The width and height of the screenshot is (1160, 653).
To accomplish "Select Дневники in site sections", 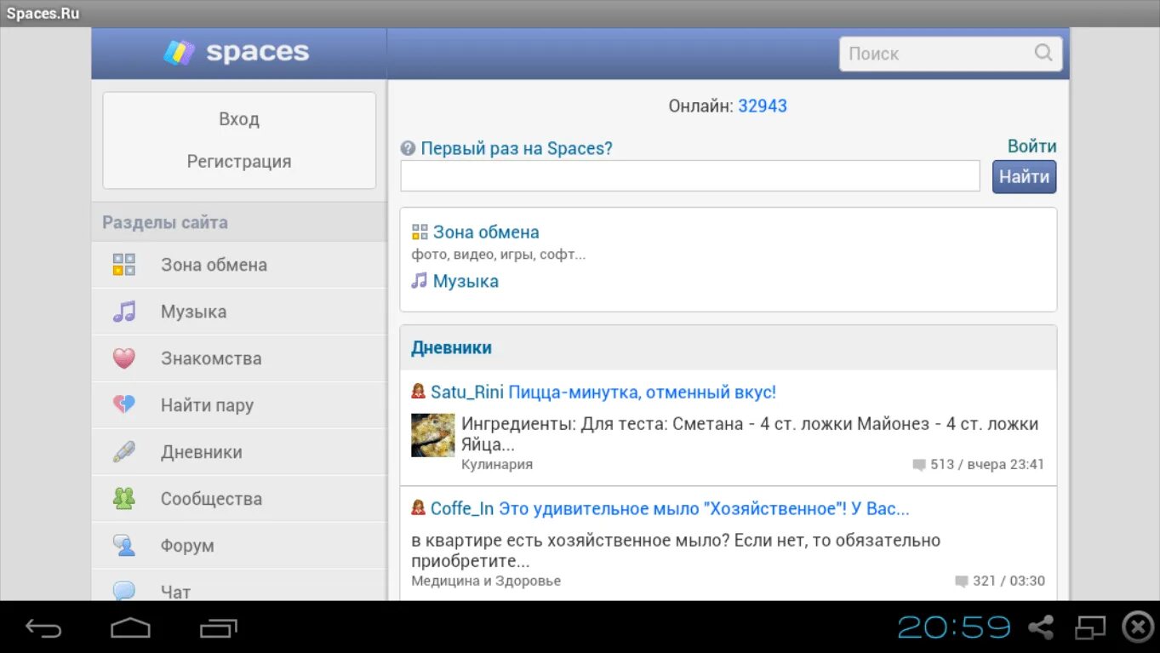I will [x=239, y=452].
